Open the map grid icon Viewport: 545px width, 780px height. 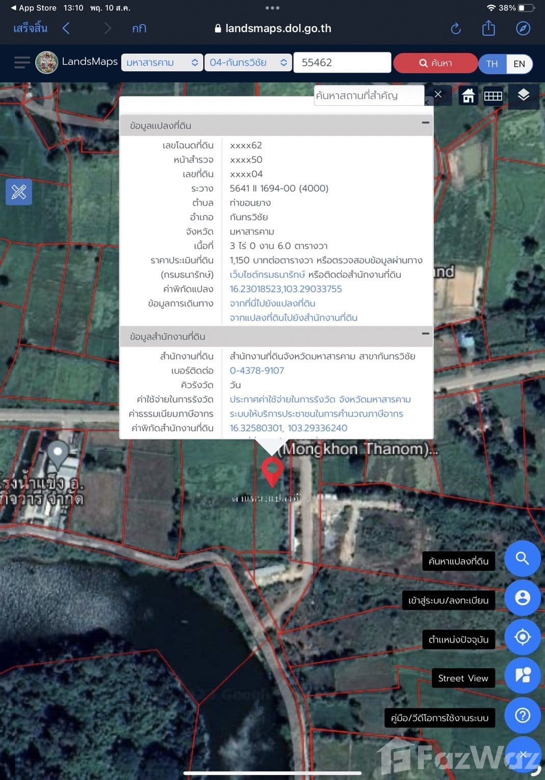[492, 96]
